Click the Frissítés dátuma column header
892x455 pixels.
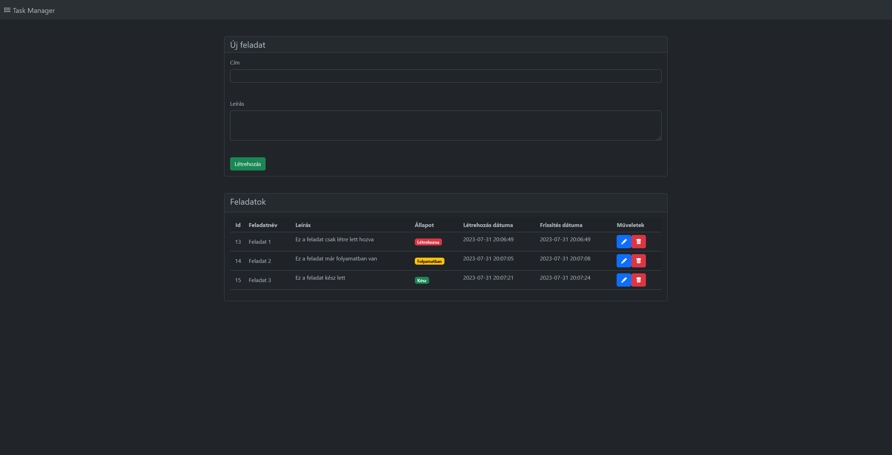(x=561, y=225)
